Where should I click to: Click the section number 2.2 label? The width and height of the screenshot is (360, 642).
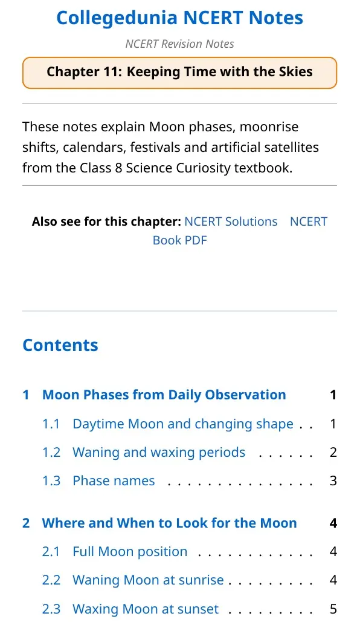pos(51,580)
